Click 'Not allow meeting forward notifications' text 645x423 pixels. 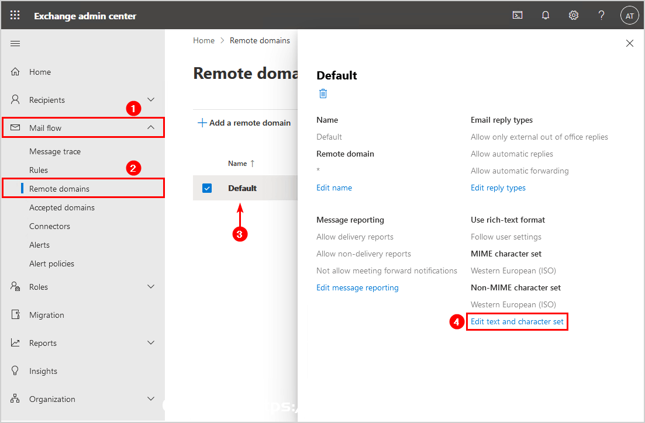(x=387, y=271)
